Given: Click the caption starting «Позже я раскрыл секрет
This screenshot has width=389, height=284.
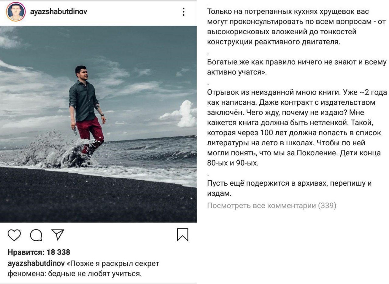Looking at the screenshot, I should click(83, 268).
